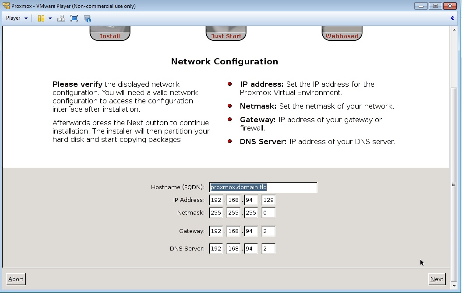Click the Install step button
This screenshot has height=293, width=462.
click(110, 33)
